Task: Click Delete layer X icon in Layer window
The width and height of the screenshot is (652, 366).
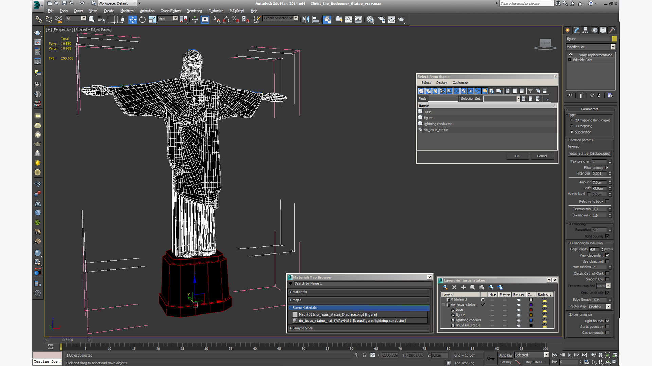Action: coord(454,287)
